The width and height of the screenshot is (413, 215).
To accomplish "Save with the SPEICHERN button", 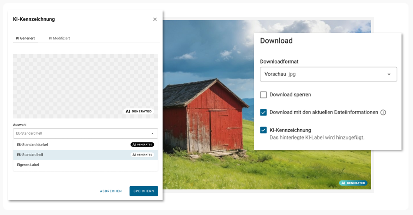I will tap(144, 191).
